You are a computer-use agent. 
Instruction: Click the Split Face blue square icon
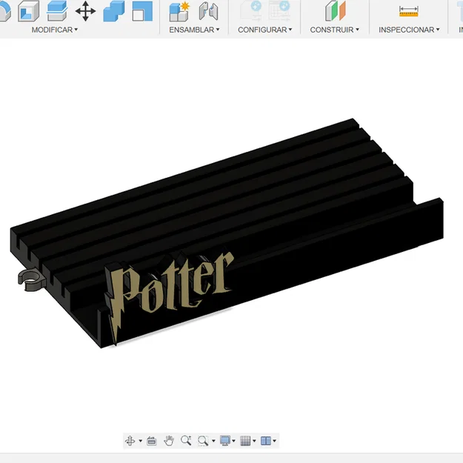coord(142,11)
